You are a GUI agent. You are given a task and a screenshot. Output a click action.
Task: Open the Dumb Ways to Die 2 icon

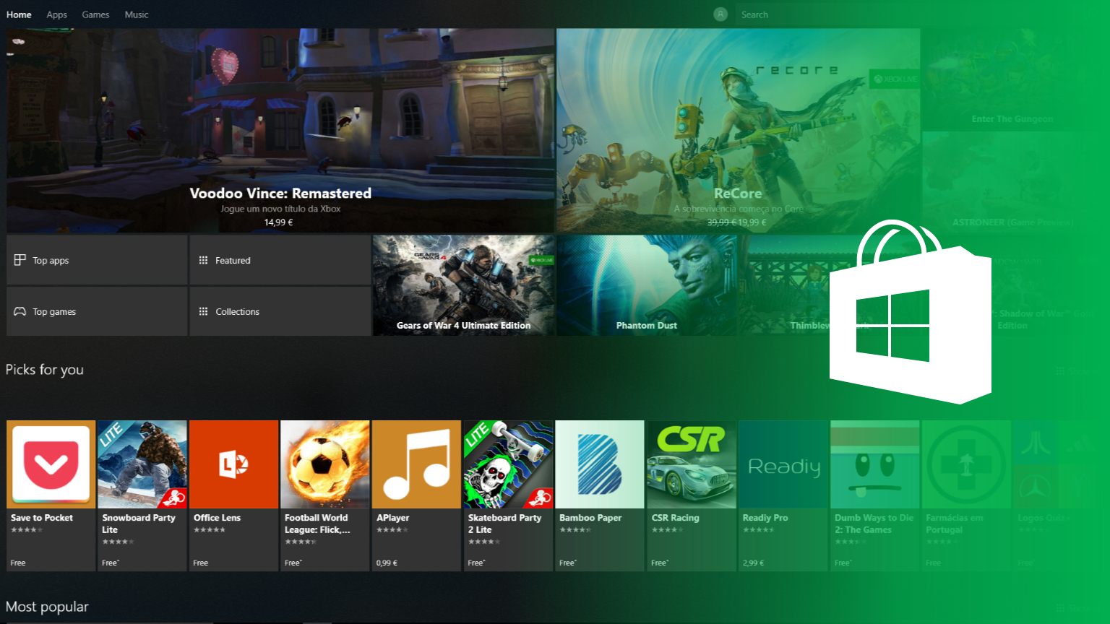[874, 464]
